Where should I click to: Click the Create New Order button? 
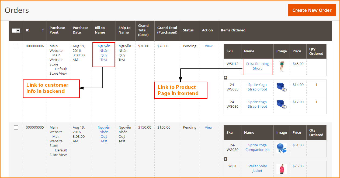(x=312, y=10)
